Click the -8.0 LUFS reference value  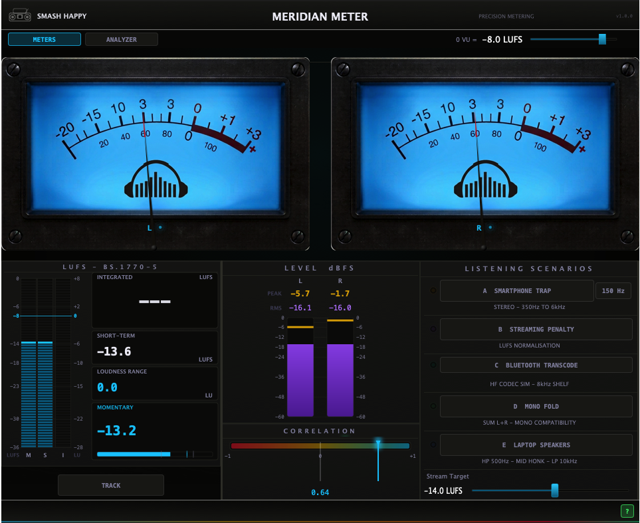tap(502, 40)
